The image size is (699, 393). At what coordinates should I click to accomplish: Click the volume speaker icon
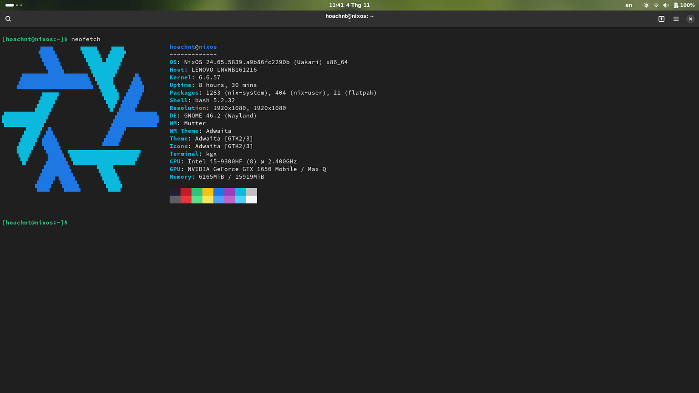(x=666, y=5)
